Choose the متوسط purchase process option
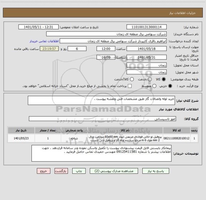Viewport: 206px width, 200px height. coord(154,86)
